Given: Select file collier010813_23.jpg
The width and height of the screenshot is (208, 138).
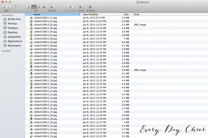Looking at the screenshot, I should click(45, 98).
